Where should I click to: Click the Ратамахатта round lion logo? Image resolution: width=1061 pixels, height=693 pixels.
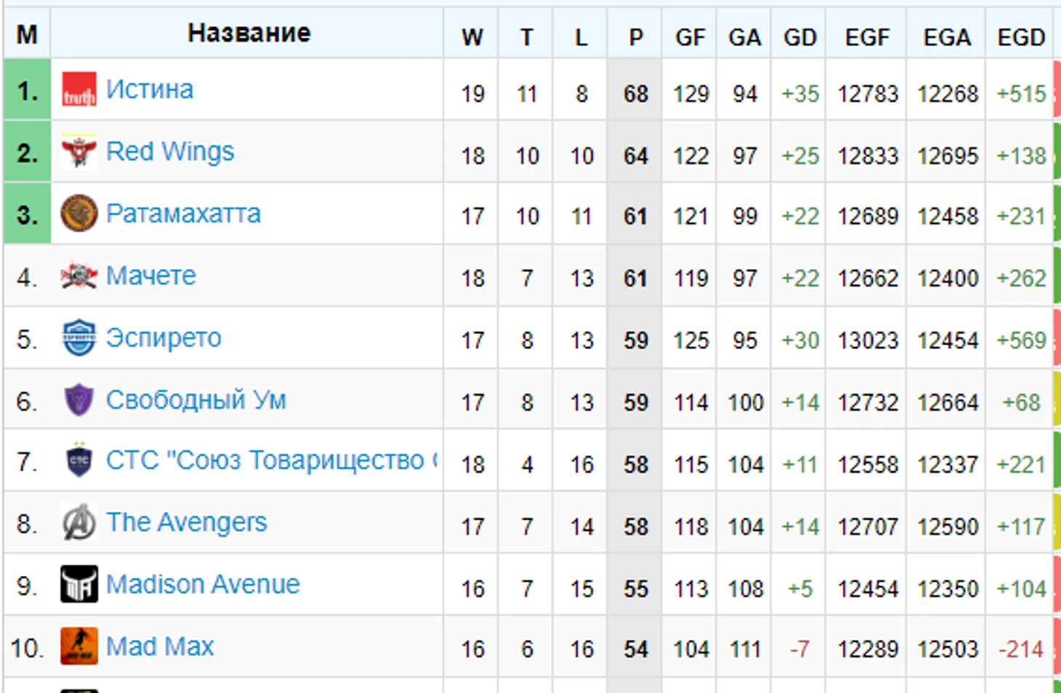coord(78,214)
